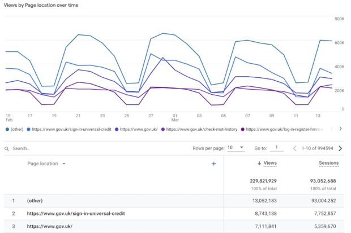This screenshot has height=233, width=351.
Task: Select the (other) row in table
Action: [x=36, y=200]
